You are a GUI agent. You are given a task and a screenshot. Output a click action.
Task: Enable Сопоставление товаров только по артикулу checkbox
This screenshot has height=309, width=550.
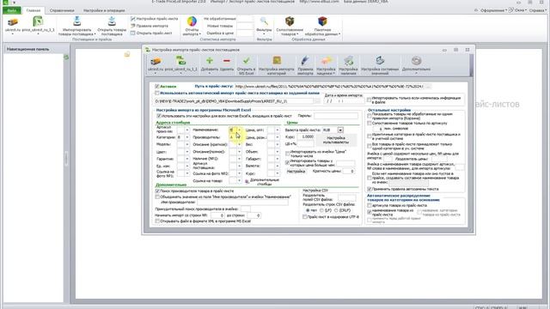click(x=370, y=124)
